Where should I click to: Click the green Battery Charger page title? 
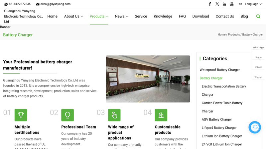[x=18, y=35]
